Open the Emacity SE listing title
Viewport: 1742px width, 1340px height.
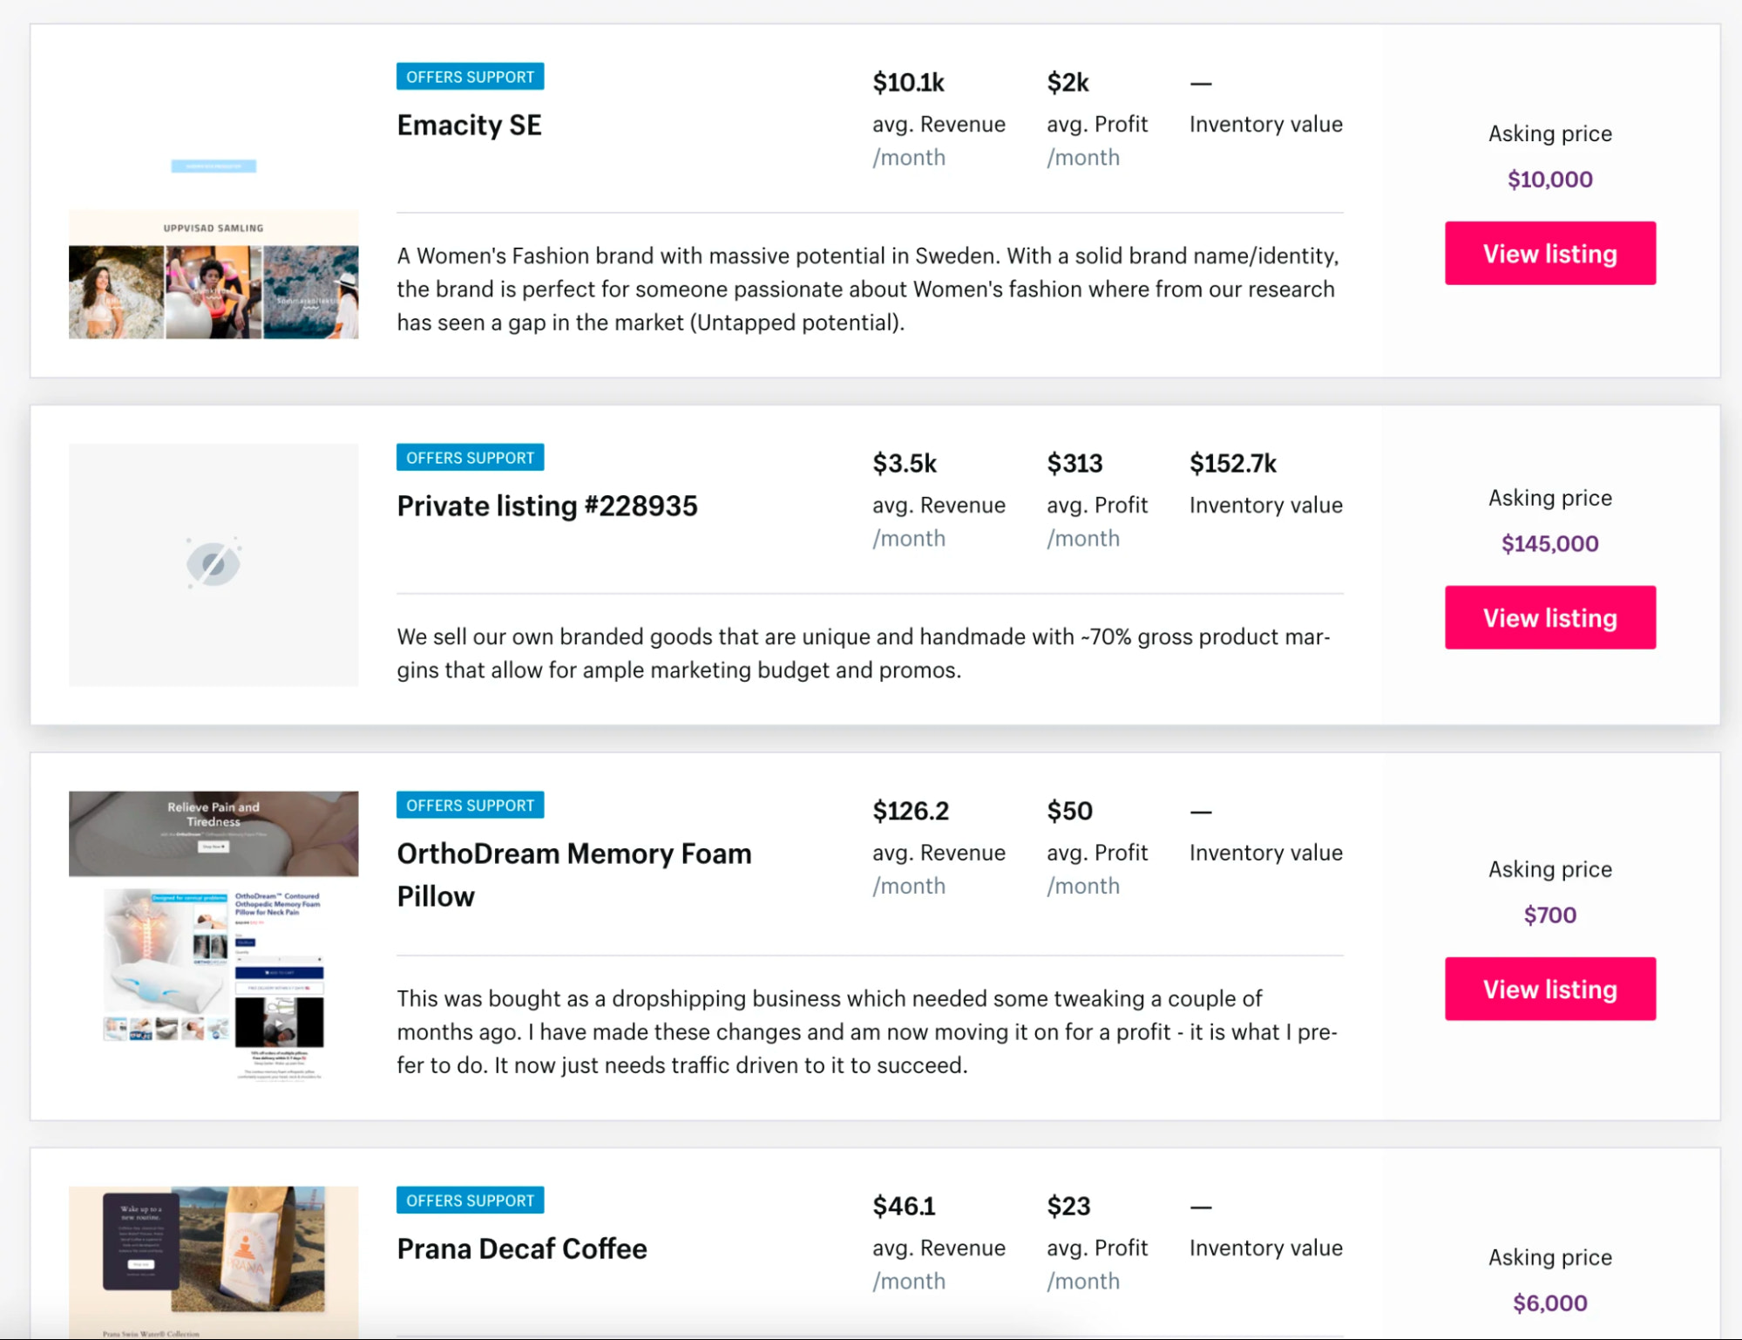click(469, 126)
